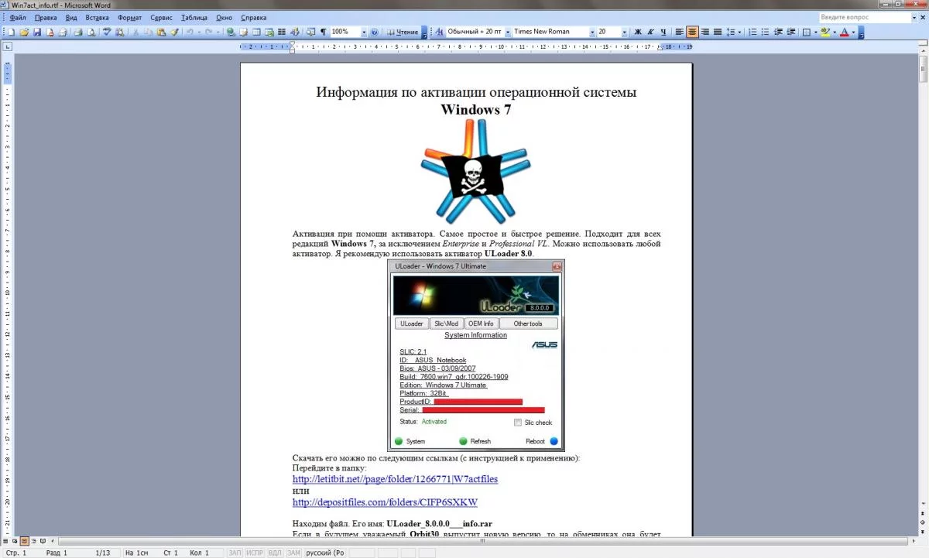Click the Paste clipboard icon

pyautogui.click(x=161, y=32)
